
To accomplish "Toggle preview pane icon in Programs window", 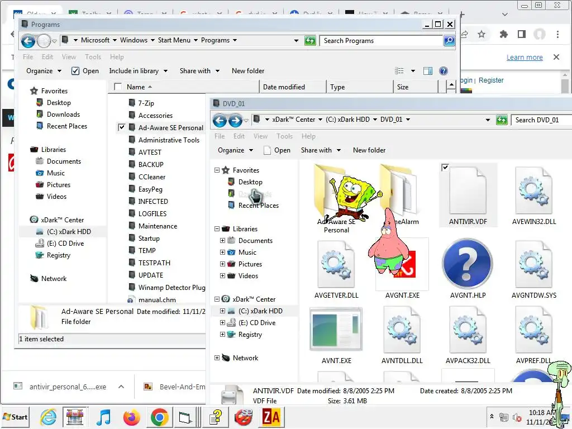I will [427, 71].
